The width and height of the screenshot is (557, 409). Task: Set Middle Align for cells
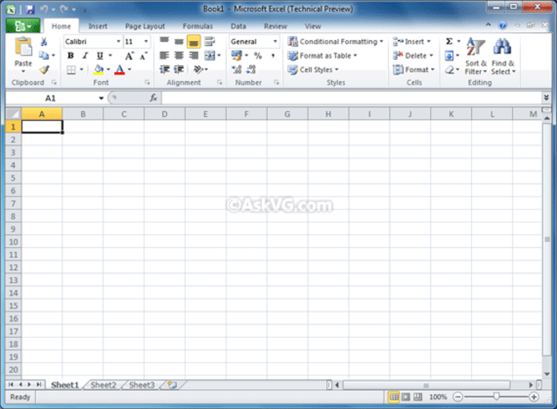pyautogui.click(x=179, y=42)
